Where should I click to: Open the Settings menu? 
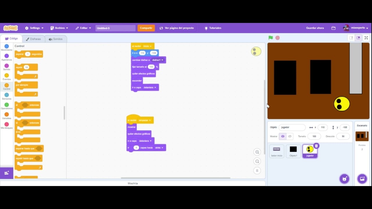click(x=34, y=28)
